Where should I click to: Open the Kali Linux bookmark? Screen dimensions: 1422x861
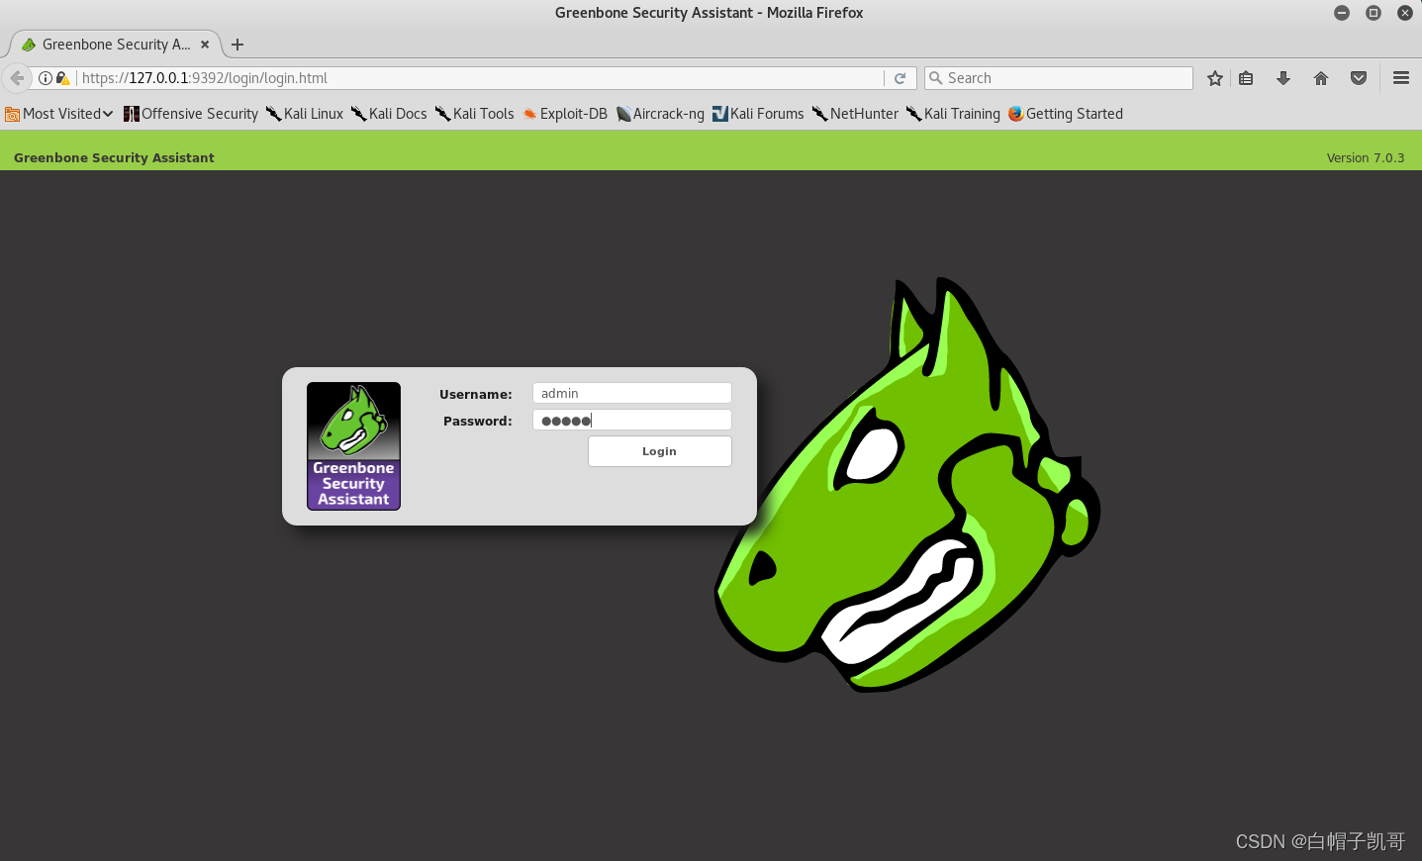pos(305,114)
